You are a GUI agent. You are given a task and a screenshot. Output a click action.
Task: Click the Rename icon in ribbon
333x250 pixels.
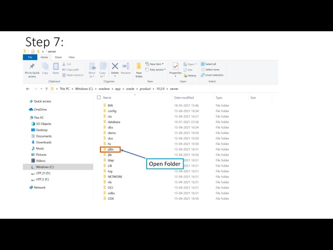coord(126,66)
